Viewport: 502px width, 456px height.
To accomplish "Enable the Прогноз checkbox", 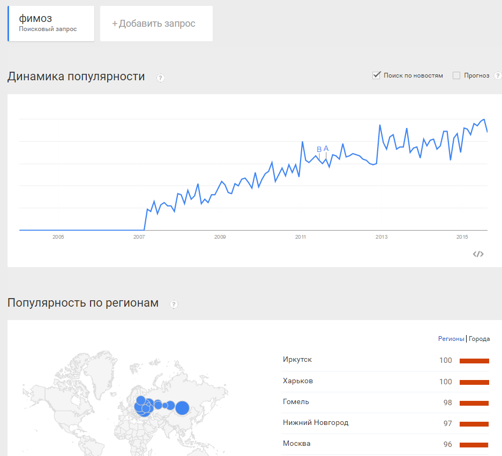I will click(x=456, y=75).
